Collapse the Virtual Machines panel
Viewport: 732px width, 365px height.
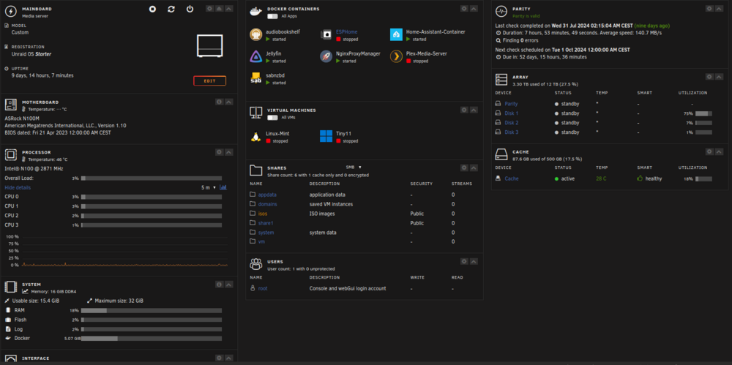[x=474, y=110]
